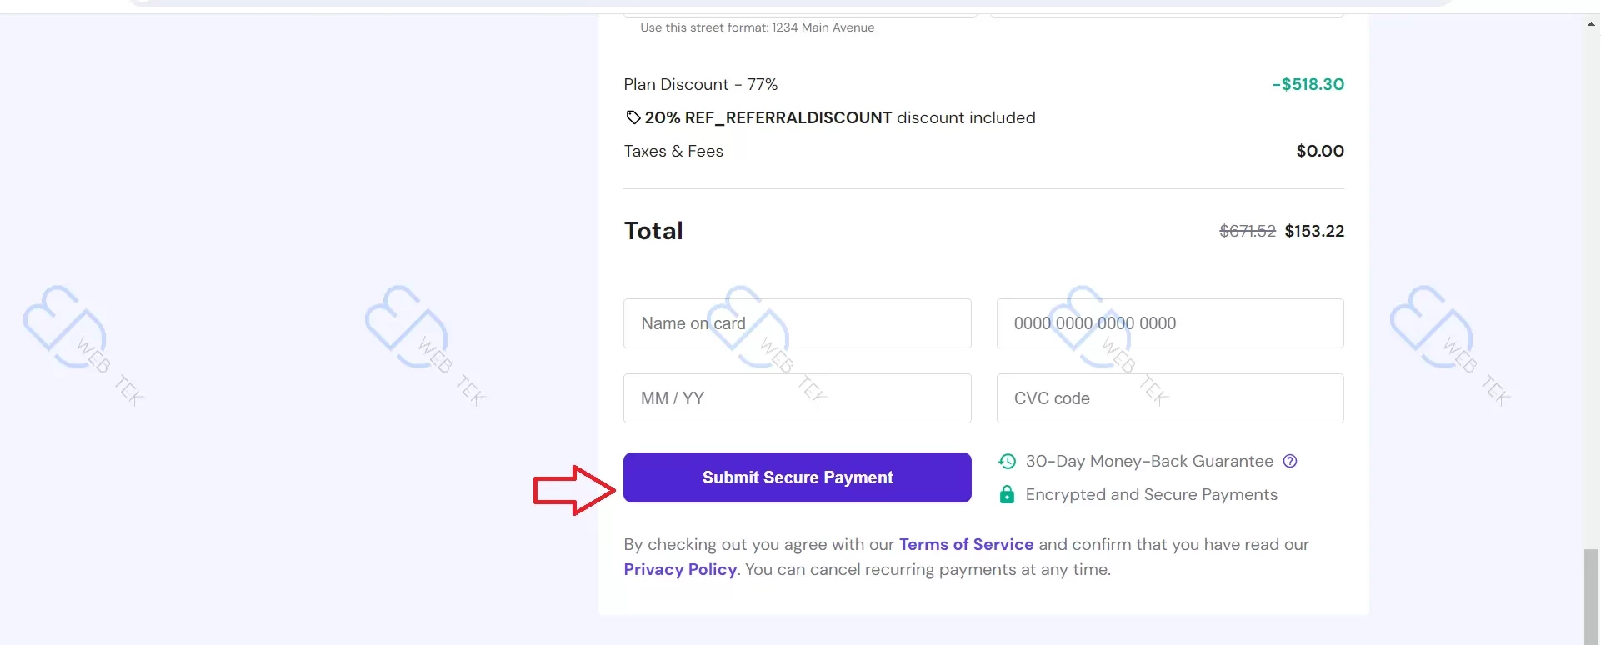Click the scrollbar up arrow
1601x645 pixels.
click(1592, 24)
